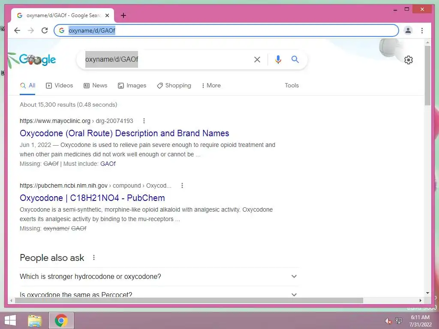Expand 'Which is stronger hydrocodone or oxycodone?'
Image resolution: width=439 pixels, height=329 pixels.
(x=159, y=276)
